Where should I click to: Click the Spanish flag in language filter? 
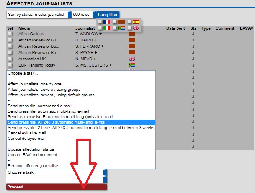(137, 21)
